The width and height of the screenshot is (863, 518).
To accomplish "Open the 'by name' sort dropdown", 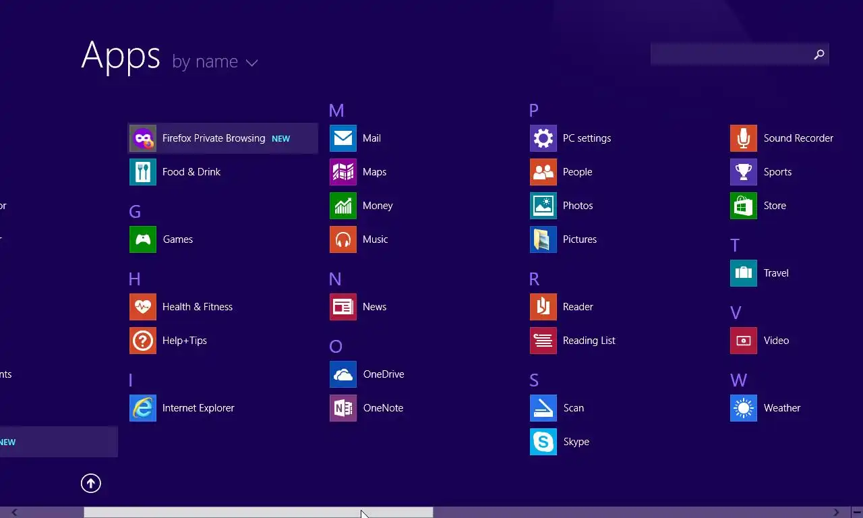I will 215,62.
